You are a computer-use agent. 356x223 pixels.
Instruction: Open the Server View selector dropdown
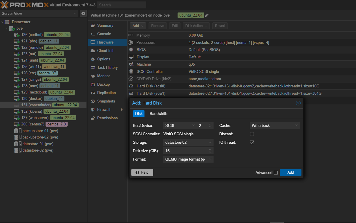pyautogui.click(x=39, y=13)
